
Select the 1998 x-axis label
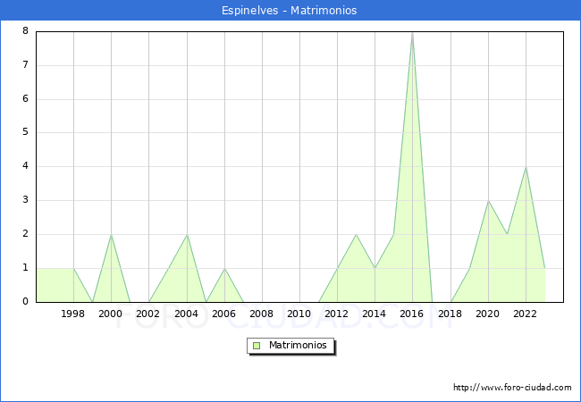[x=73, y=314]
